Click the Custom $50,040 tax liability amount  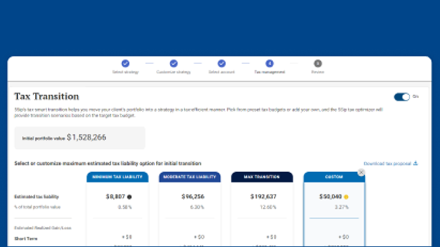click(330, 197)
